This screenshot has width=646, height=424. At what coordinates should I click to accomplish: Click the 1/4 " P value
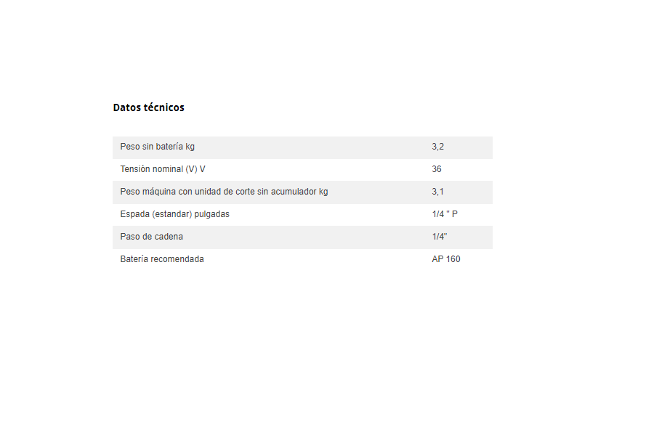pyautogui.click(x=445, y=214)
